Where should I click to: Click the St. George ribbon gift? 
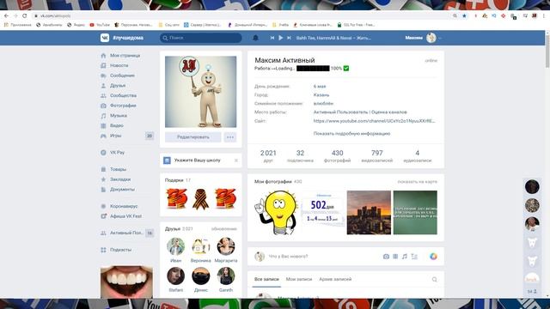coord(200,199)
